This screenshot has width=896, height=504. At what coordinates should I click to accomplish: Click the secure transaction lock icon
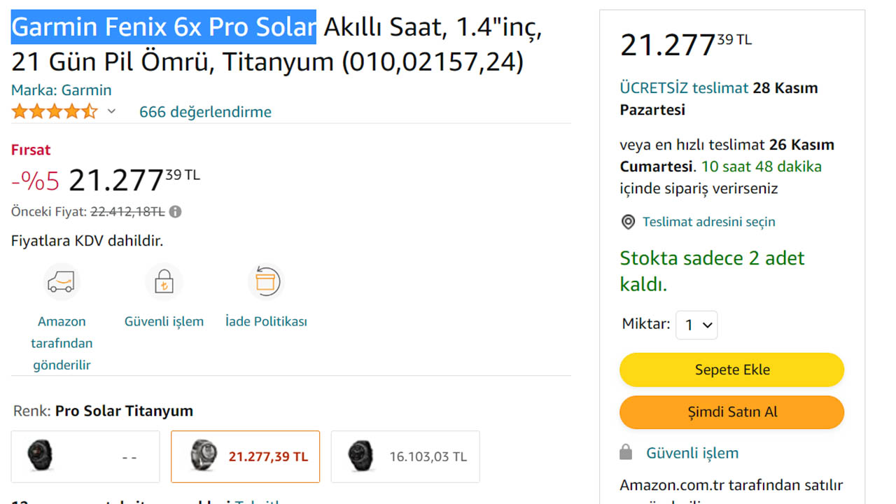[164, 281]
